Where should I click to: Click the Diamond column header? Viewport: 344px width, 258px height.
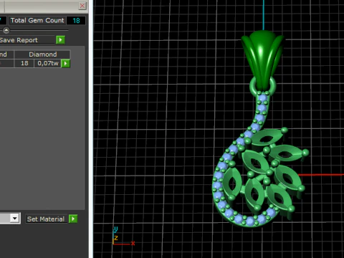(x=42, y=54)
